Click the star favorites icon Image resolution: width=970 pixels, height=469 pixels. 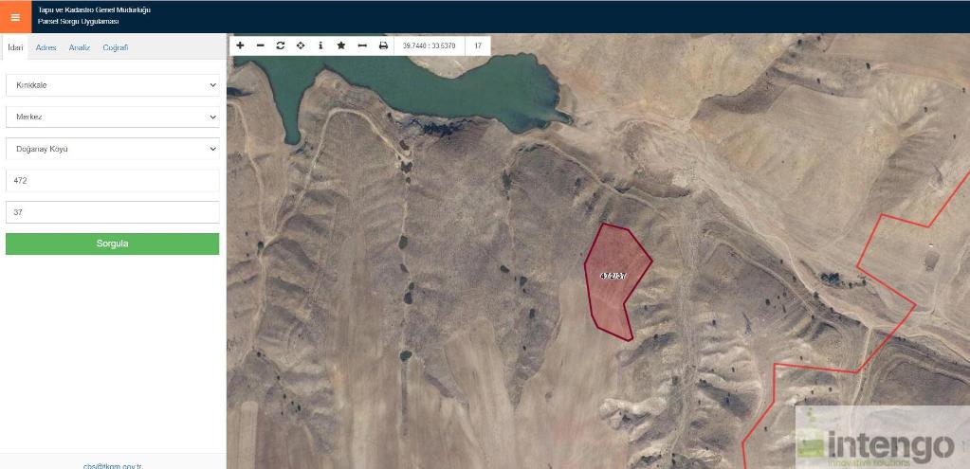point(340,45)
